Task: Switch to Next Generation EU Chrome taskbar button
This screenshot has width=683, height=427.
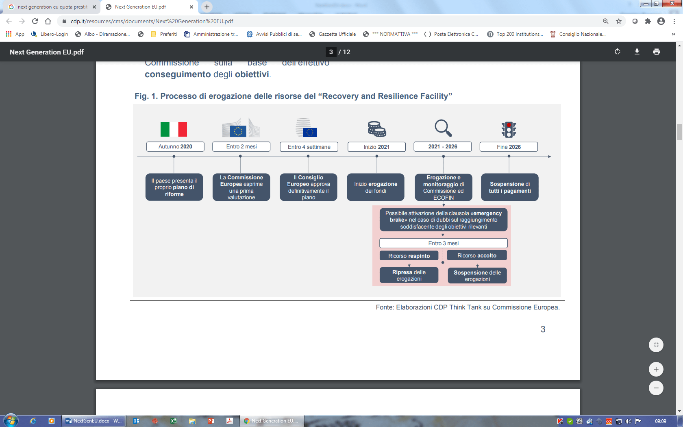Action: (x=272, y=421)
